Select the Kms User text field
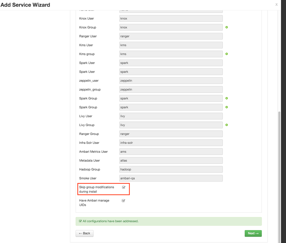 (171, 45)
